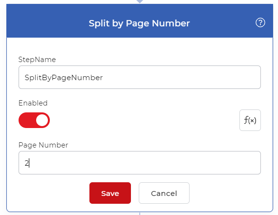Click the white knob of Enabled switch
This screenshot has height=215, width=278.
(x=42, y=120)
